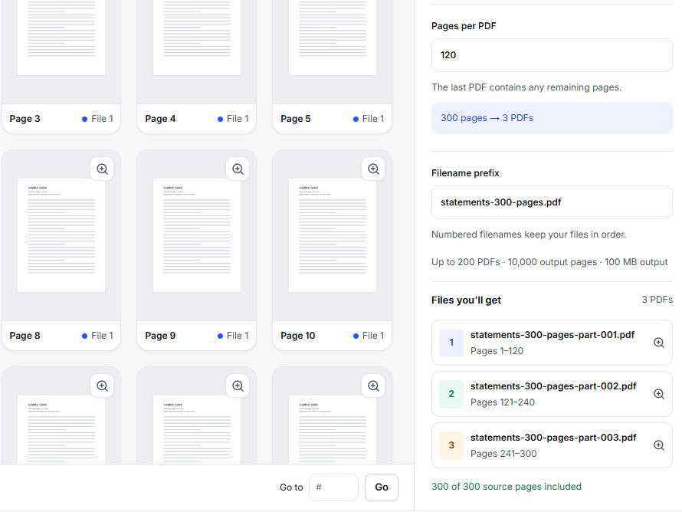The image size is (682, 512).
Task: Edit the Pages per PDF field
Action: pos(552,55)
